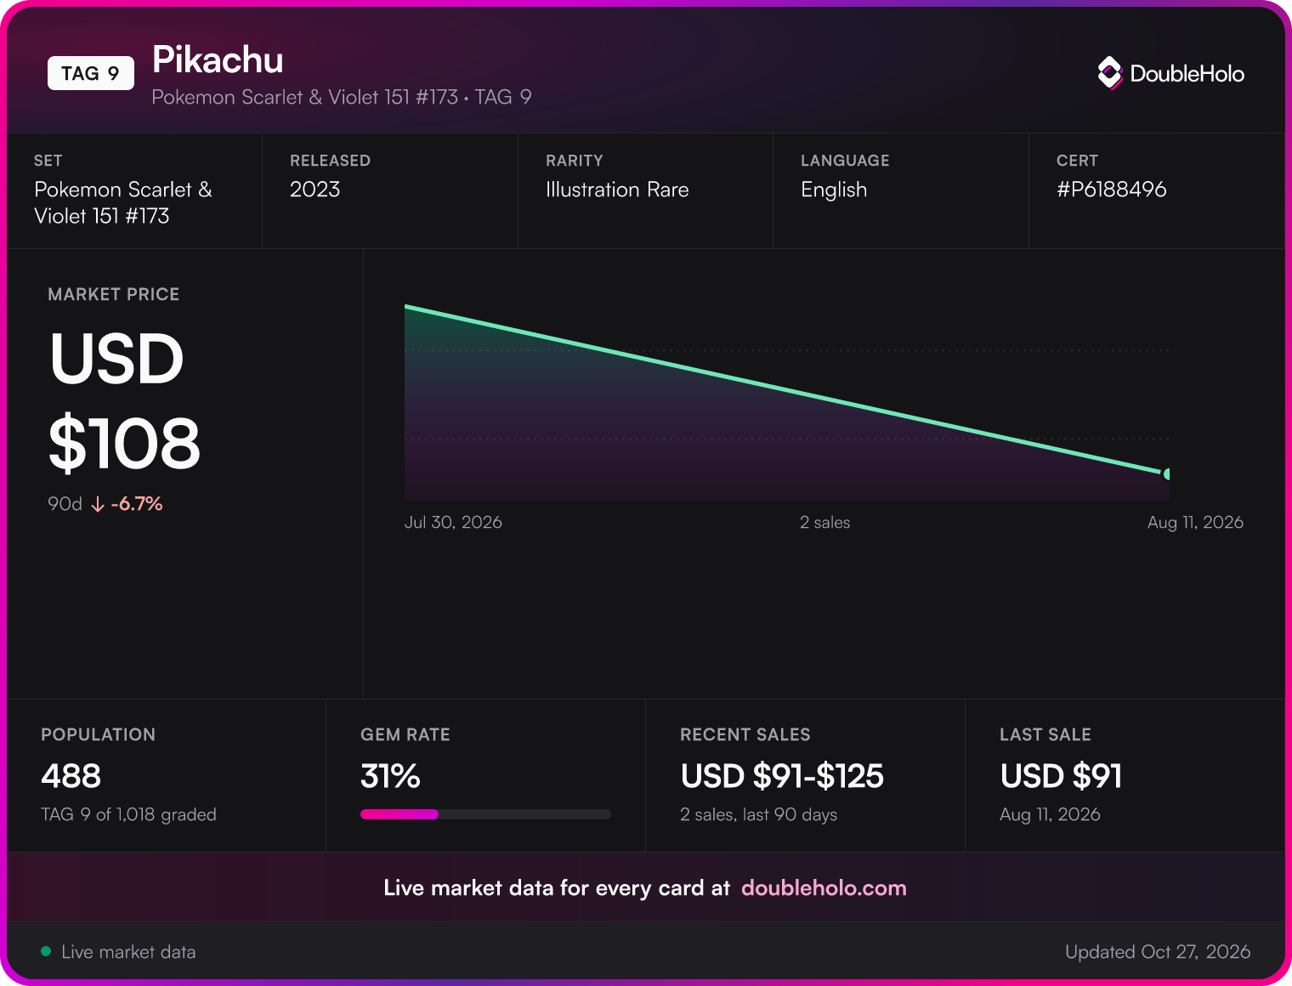Click the chart endpoint marker for Aug 11

(x=1168, y=474)
